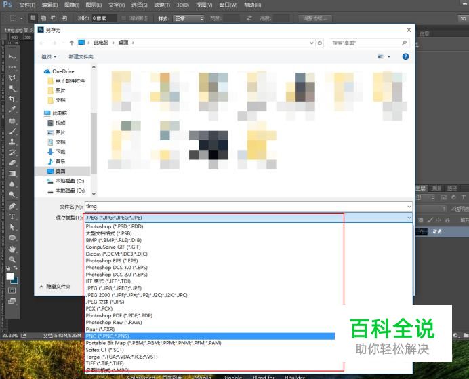Open the 样式 style dropdown in options bar
The image size is (469, 379).
tap(188, 18)
